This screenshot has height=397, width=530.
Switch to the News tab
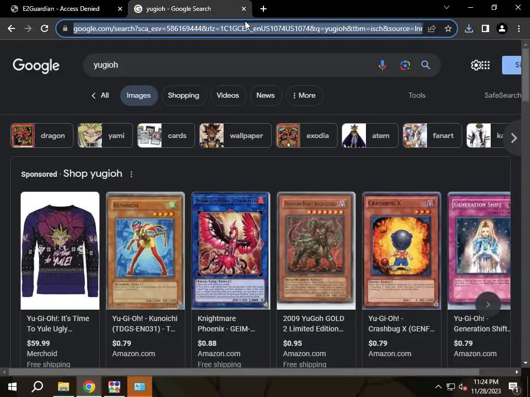[266, 96]
